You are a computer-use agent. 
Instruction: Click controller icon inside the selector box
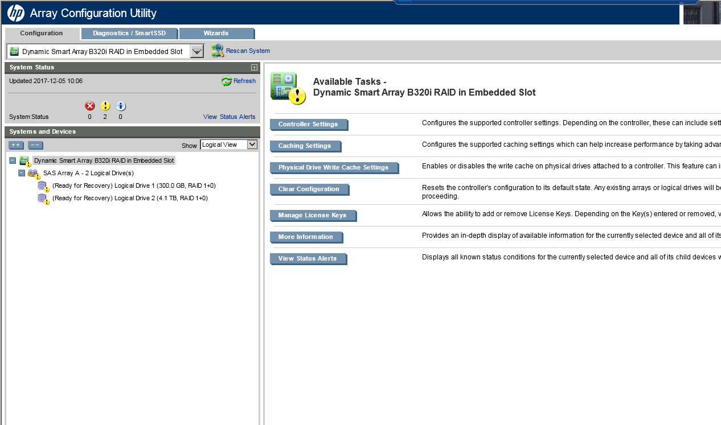tap(14, 51)
